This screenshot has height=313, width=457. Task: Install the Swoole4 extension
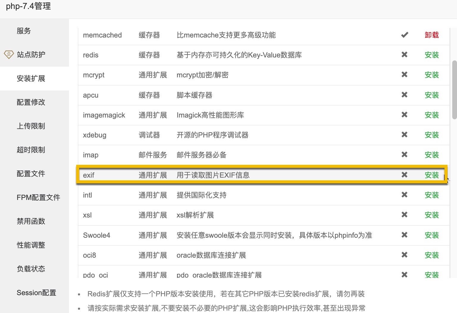tap(432, 235)
